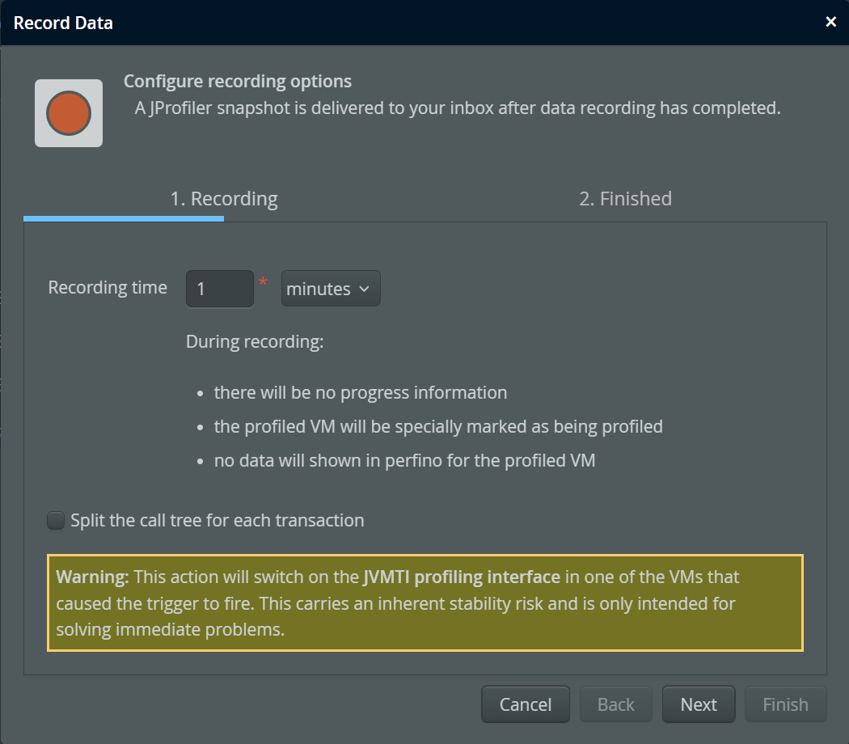Viewport: 849px width, 744px height.
Task: Click the greyed-out Finish button
Action: pos(785,704)
